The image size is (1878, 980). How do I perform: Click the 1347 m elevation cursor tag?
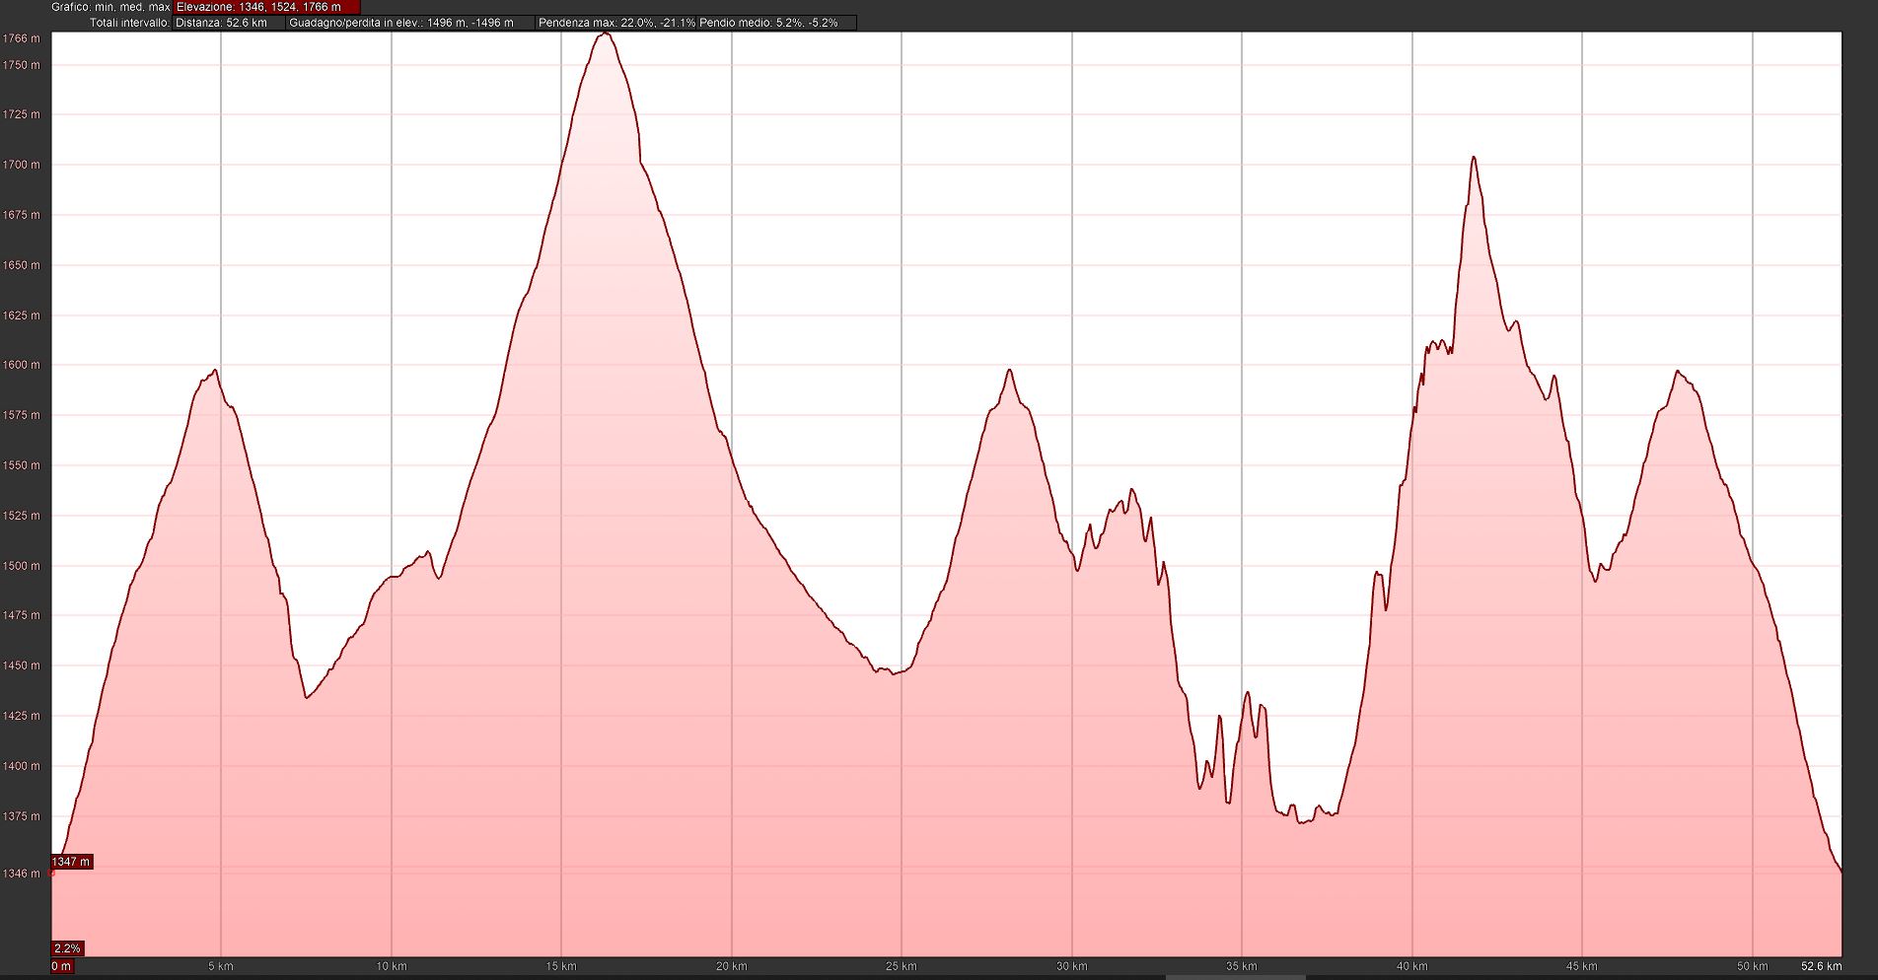click(x=71, y=862)
